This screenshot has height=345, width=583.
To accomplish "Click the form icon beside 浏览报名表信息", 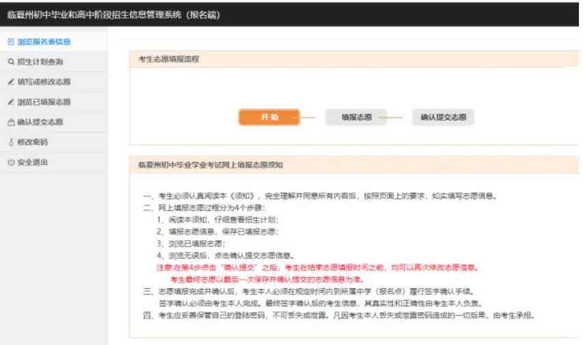I will (10, 42).
